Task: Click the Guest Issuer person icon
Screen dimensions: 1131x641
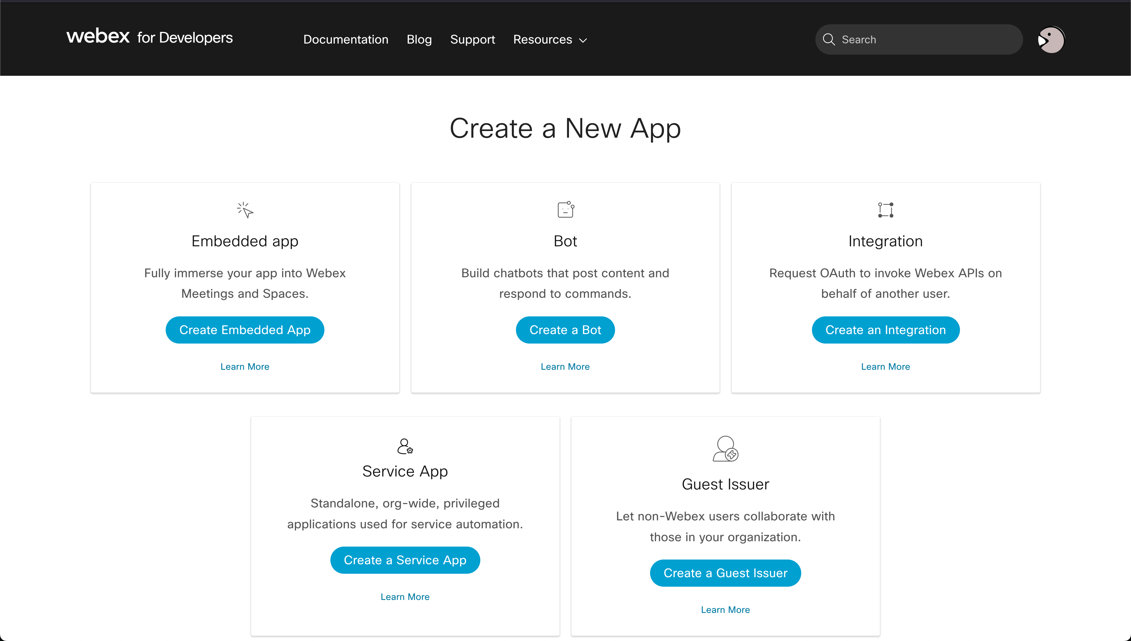Action: pyautogui.click(x=725, y=449)
